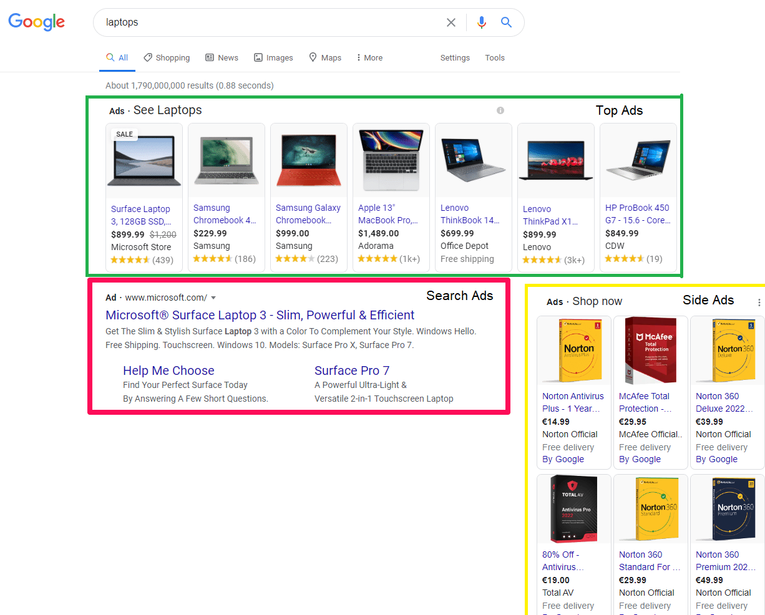
Task: Open the Tools option
Action: point(495,57)
